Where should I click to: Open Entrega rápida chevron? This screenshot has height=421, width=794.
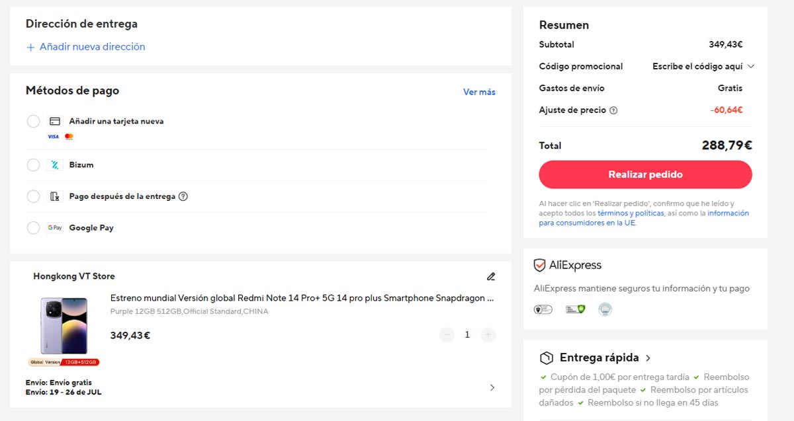[x=648, y=358]
